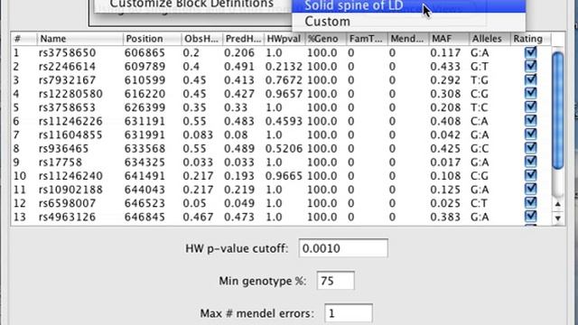Uncheck Rating for rs7932167
Screen dimensions: 578x325
click(531, 80)
